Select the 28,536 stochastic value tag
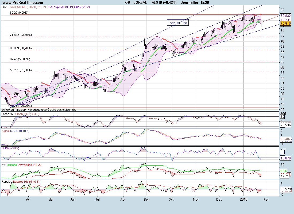This screenshot has height=214, width=294. (285, 125)
